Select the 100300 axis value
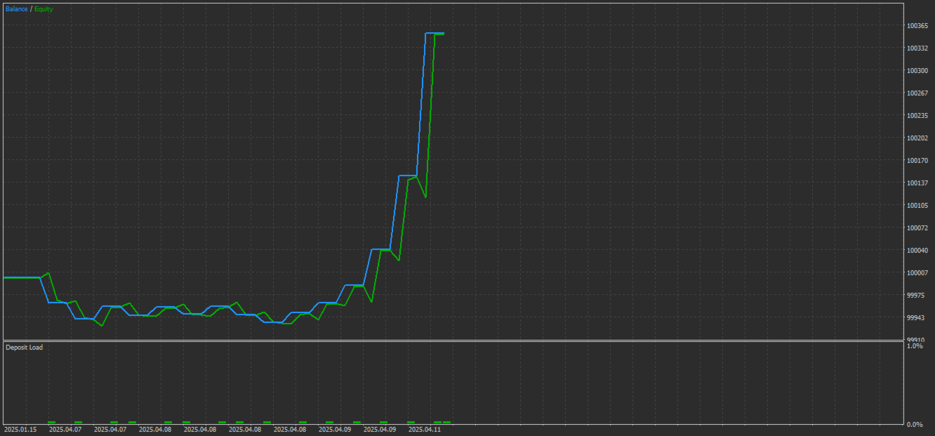 pyautogui.click(x=917, y=71)
